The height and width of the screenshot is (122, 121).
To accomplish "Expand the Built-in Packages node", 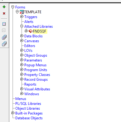I will [x=13, y=113].
